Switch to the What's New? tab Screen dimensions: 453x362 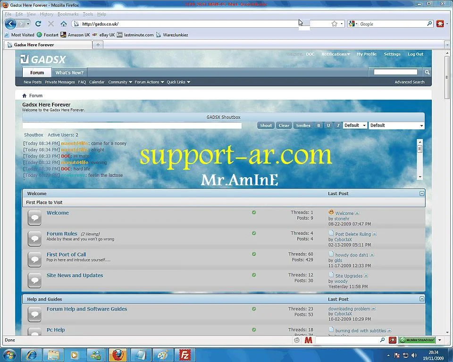click(x=69, y=73)
